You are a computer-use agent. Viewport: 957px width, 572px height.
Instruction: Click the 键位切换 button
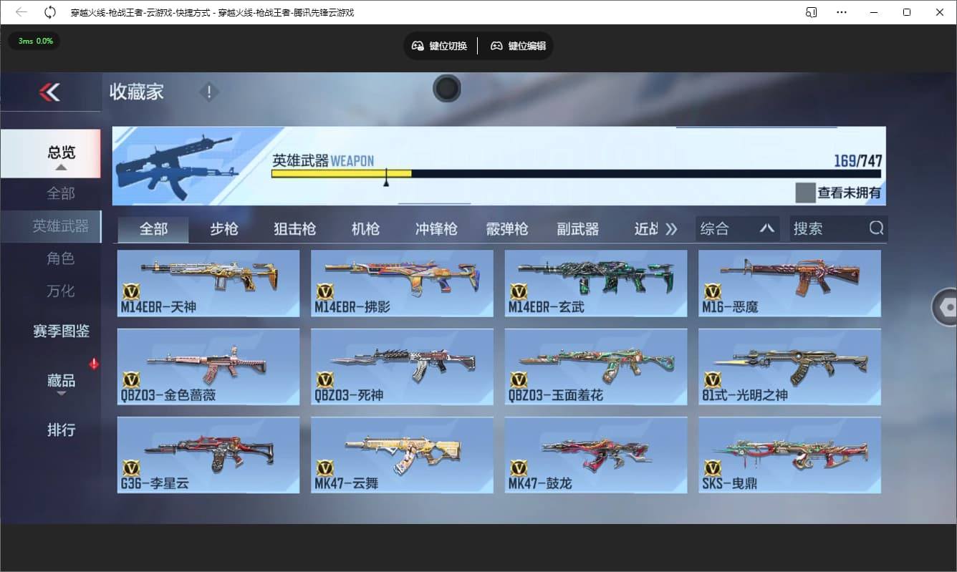[x=439, y=45]
